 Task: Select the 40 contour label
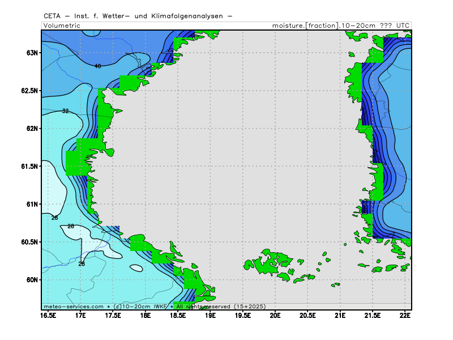[97, 66]
